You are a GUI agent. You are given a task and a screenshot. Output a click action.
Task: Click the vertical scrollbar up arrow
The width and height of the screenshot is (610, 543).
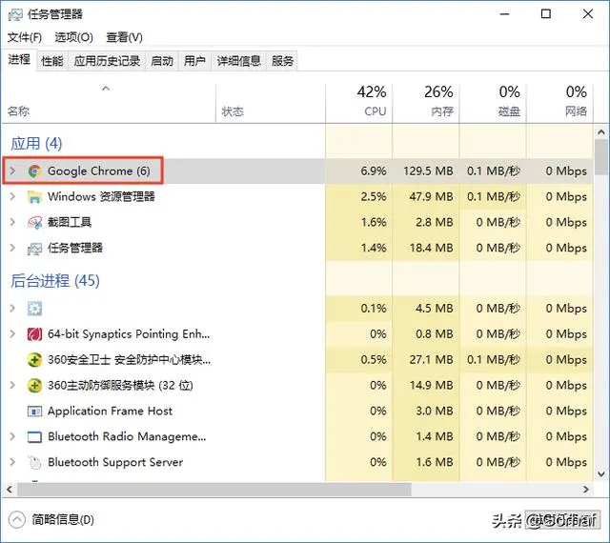point(601,132)
